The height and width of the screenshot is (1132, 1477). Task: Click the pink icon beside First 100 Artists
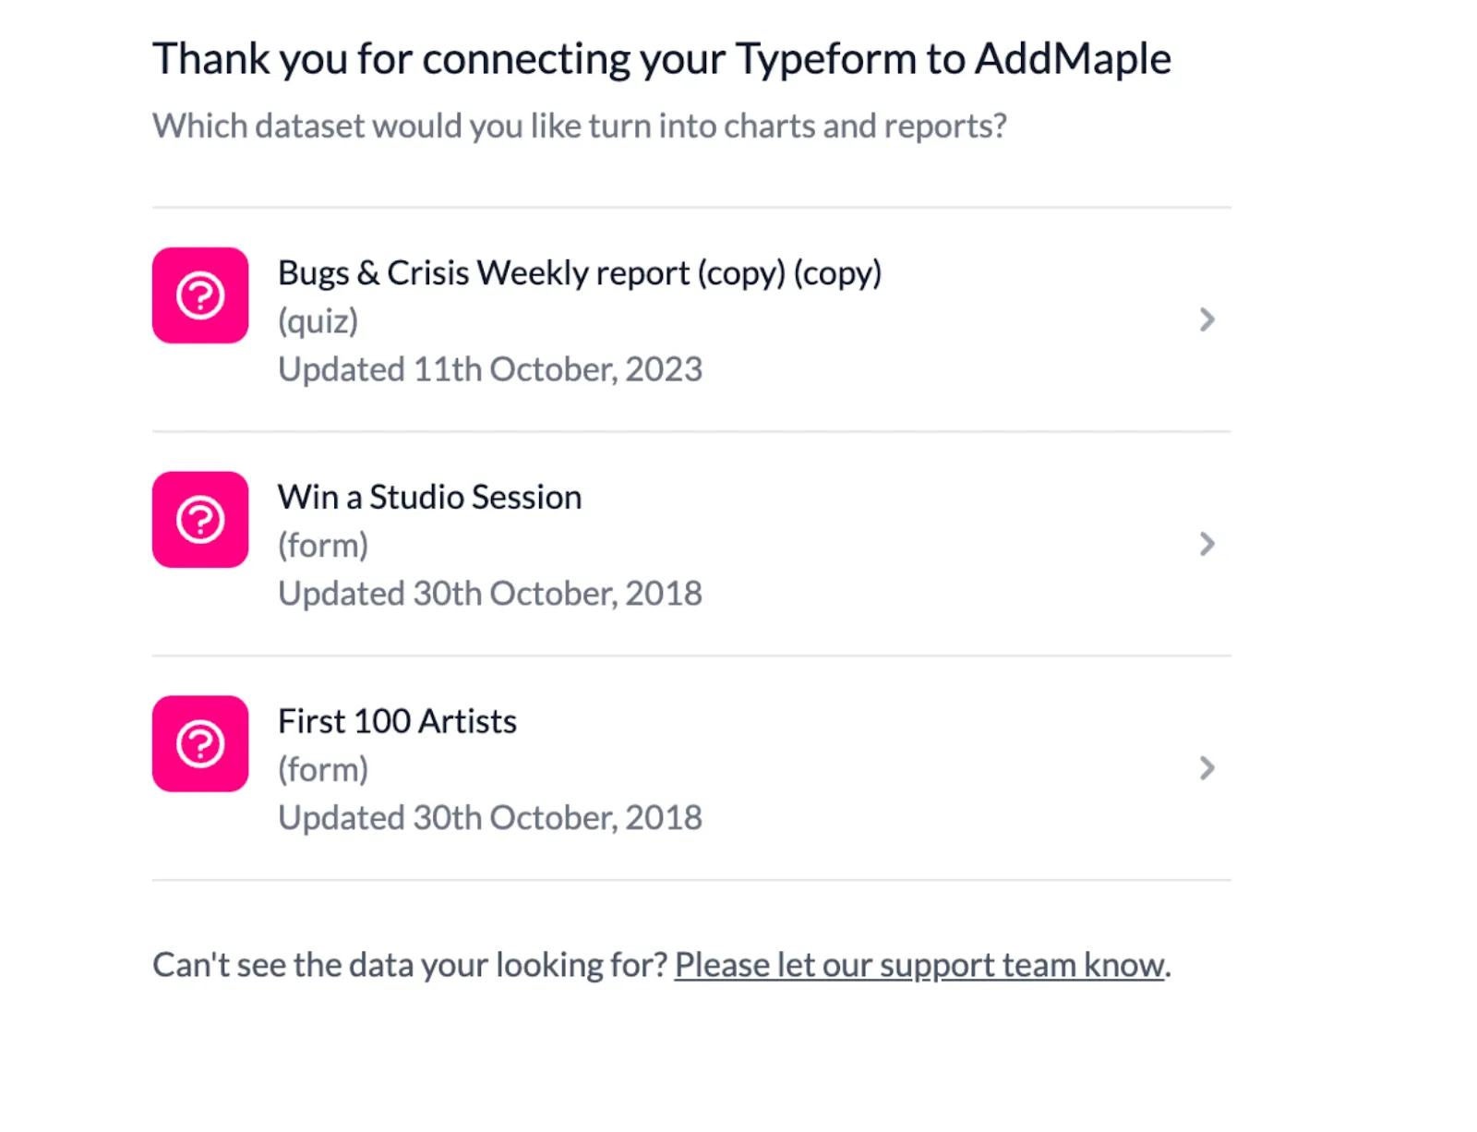pyautogui.click(x=200, y=744)
